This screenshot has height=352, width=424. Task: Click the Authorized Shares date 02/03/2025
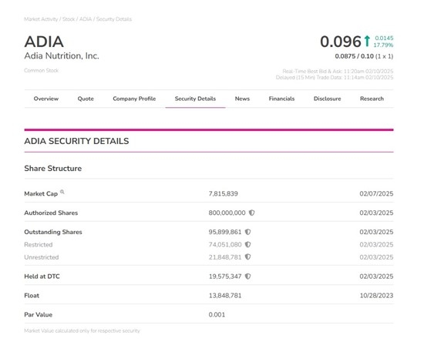376,213
